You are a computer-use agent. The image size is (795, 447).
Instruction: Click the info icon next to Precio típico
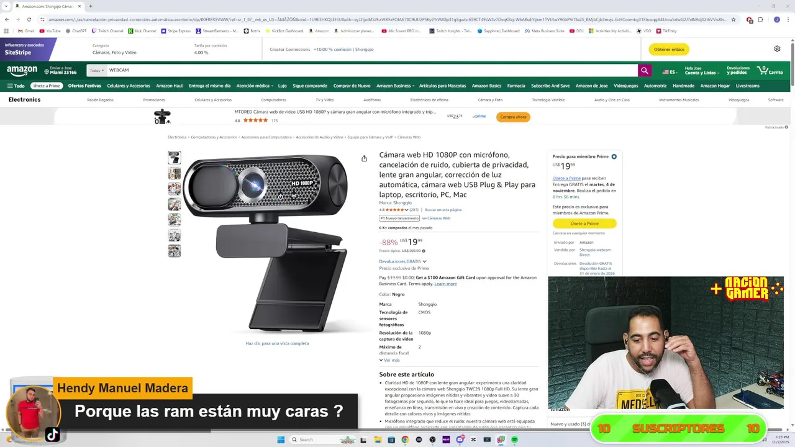pyautogui.click(x=424, y=251)
